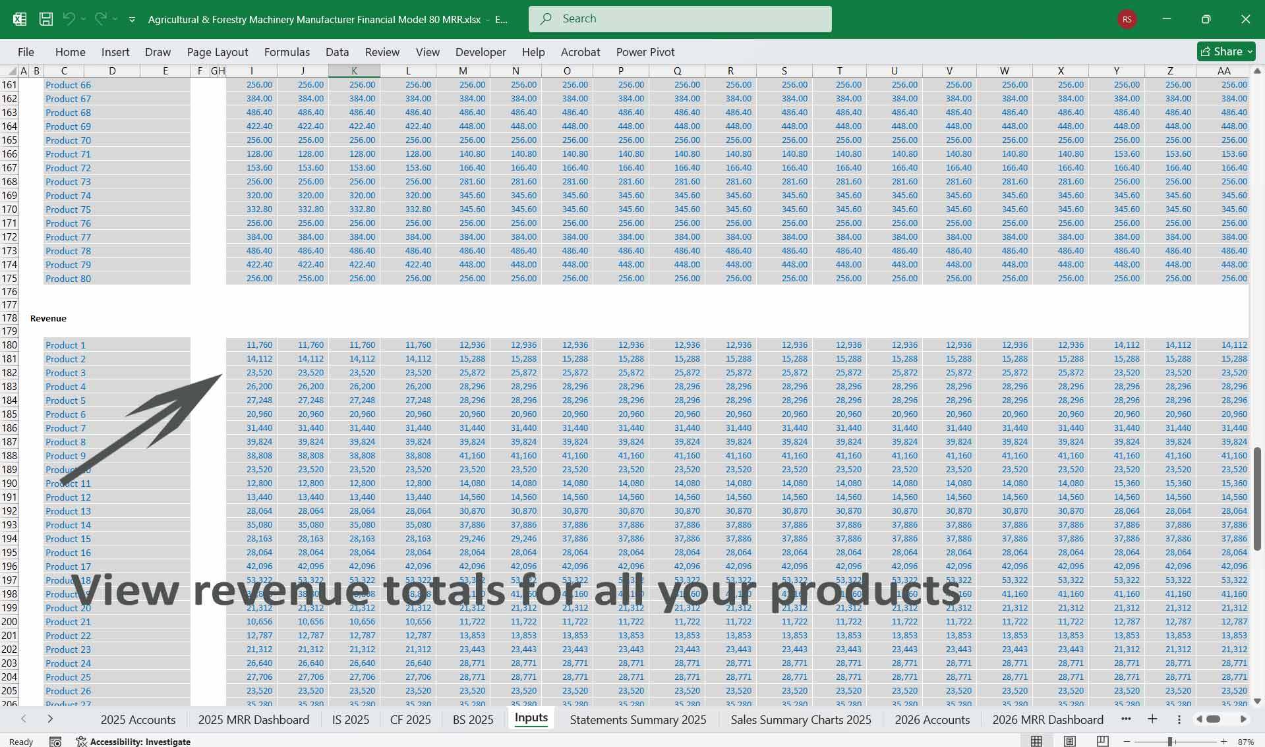Click the macro recording status icon
This screenshot has width=1265, height=747.
point(55,742)
